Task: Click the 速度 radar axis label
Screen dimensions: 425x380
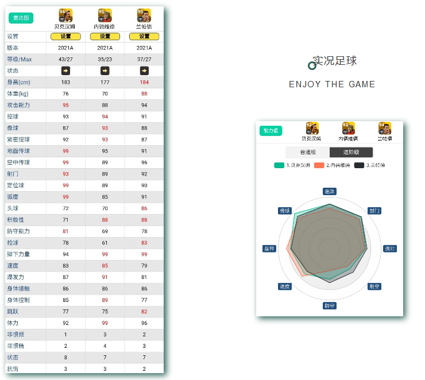Action: 285,286
